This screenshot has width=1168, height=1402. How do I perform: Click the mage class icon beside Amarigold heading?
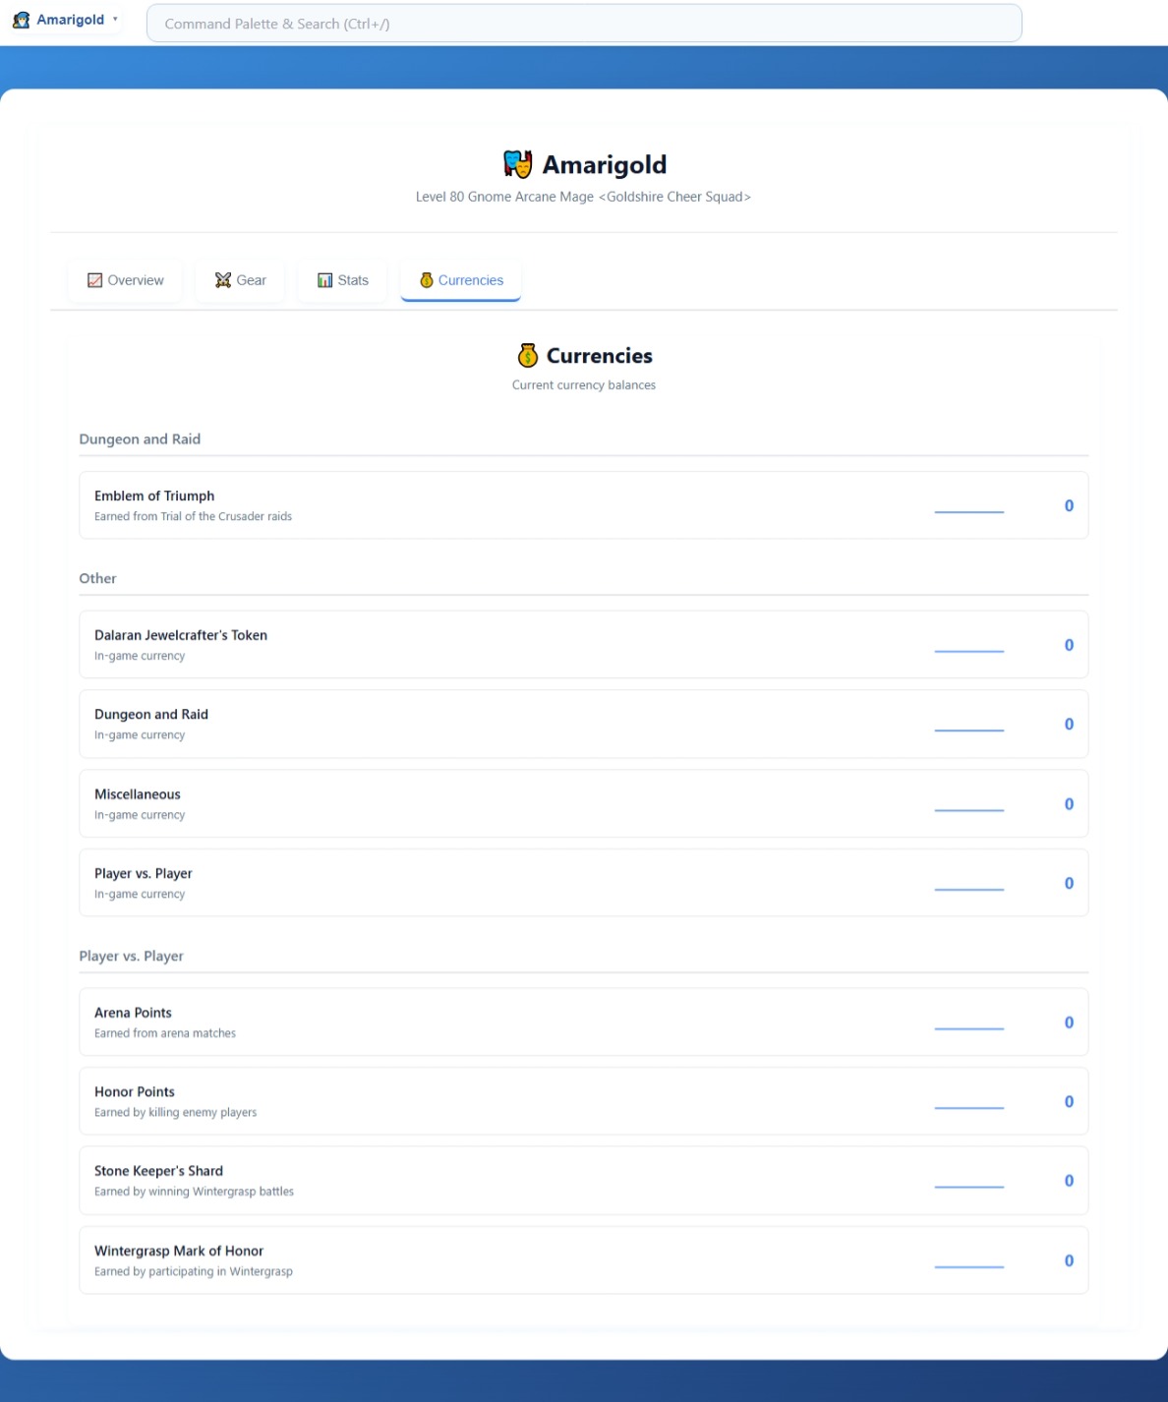(x=517, y=164)
